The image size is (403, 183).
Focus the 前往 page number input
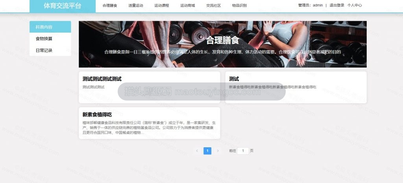[x=243, y=151]
